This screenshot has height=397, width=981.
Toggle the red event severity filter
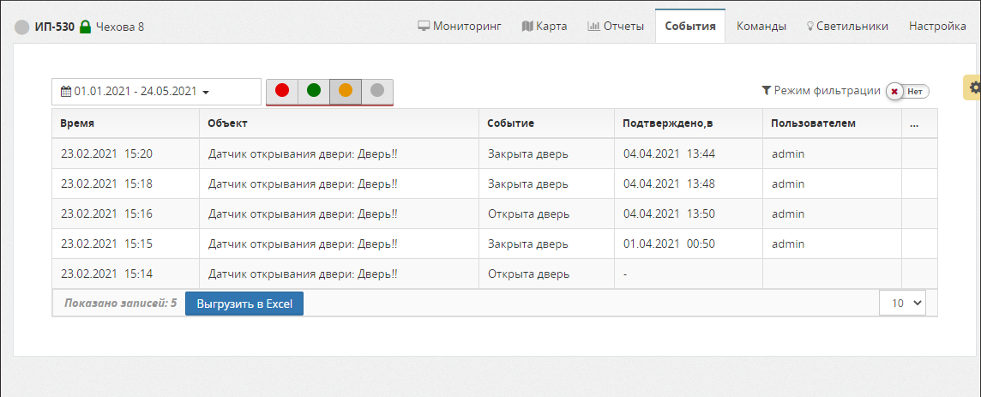click(282, 91)
